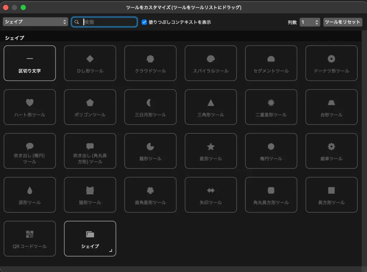Toggle 塗りつぶしコンテキストを表示 checkbox

(144, 22)
